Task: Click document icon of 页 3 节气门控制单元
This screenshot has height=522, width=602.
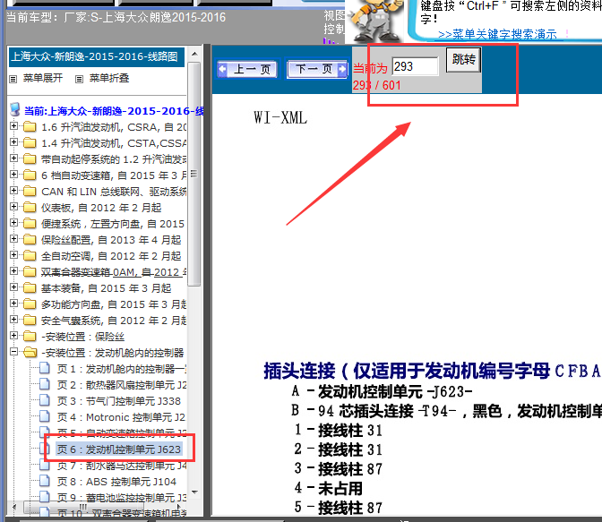Action: 45,400
